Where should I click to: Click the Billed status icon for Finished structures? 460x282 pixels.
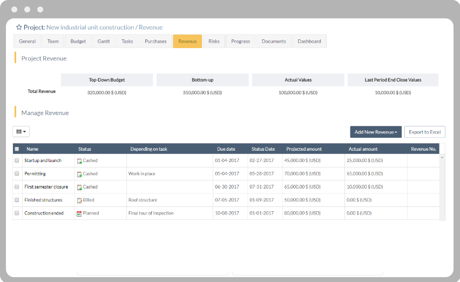[x=79, y=200]
